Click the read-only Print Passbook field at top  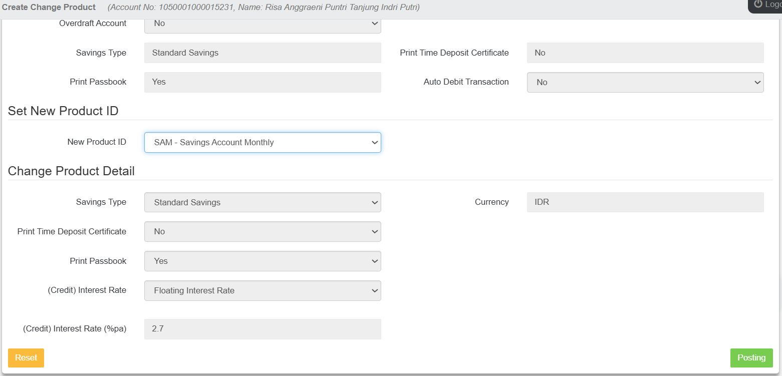point(262,82)
